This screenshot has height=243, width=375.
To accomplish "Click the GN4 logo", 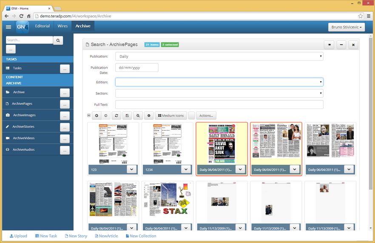I will 23,27.
